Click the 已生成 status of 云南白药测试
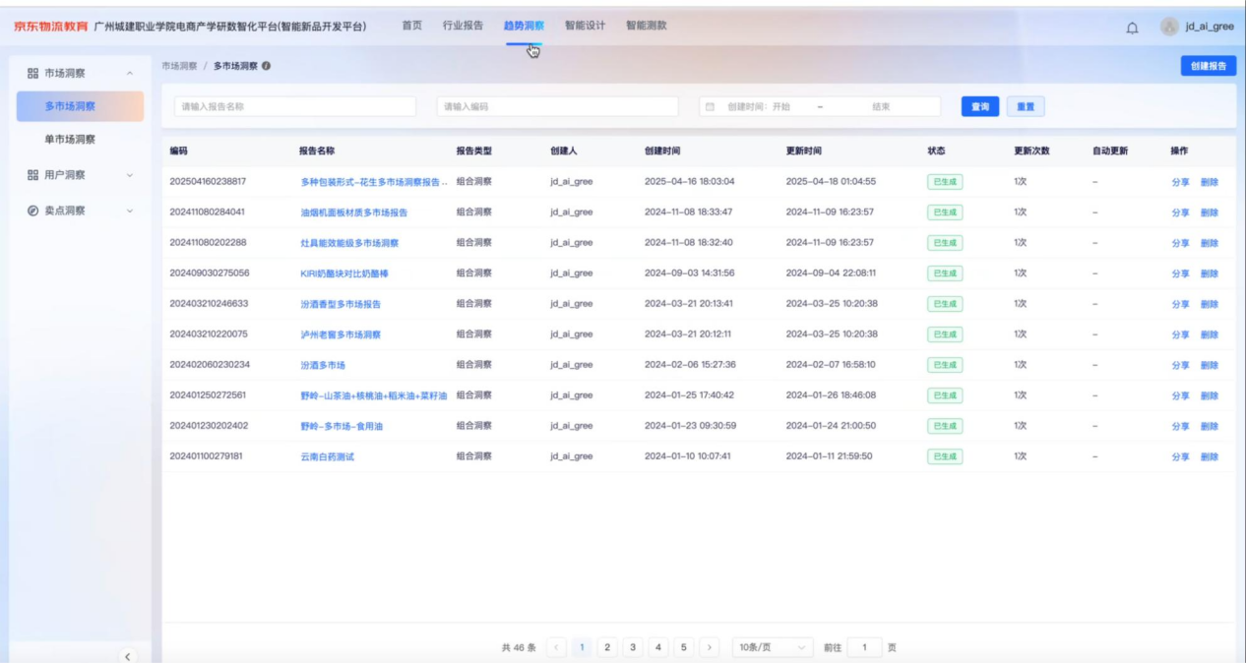 945,456
